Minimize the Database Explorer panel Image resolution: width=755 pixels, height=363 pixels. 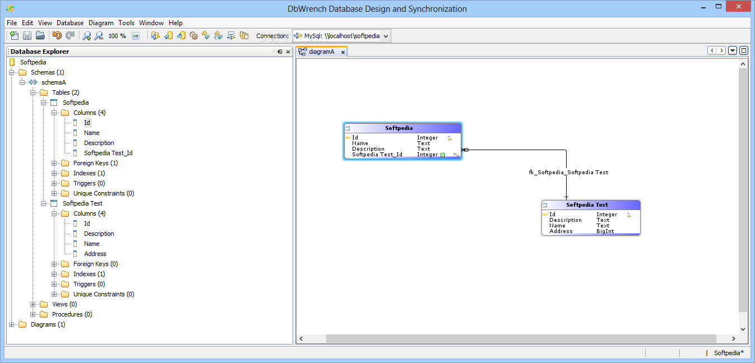[280, 52]
